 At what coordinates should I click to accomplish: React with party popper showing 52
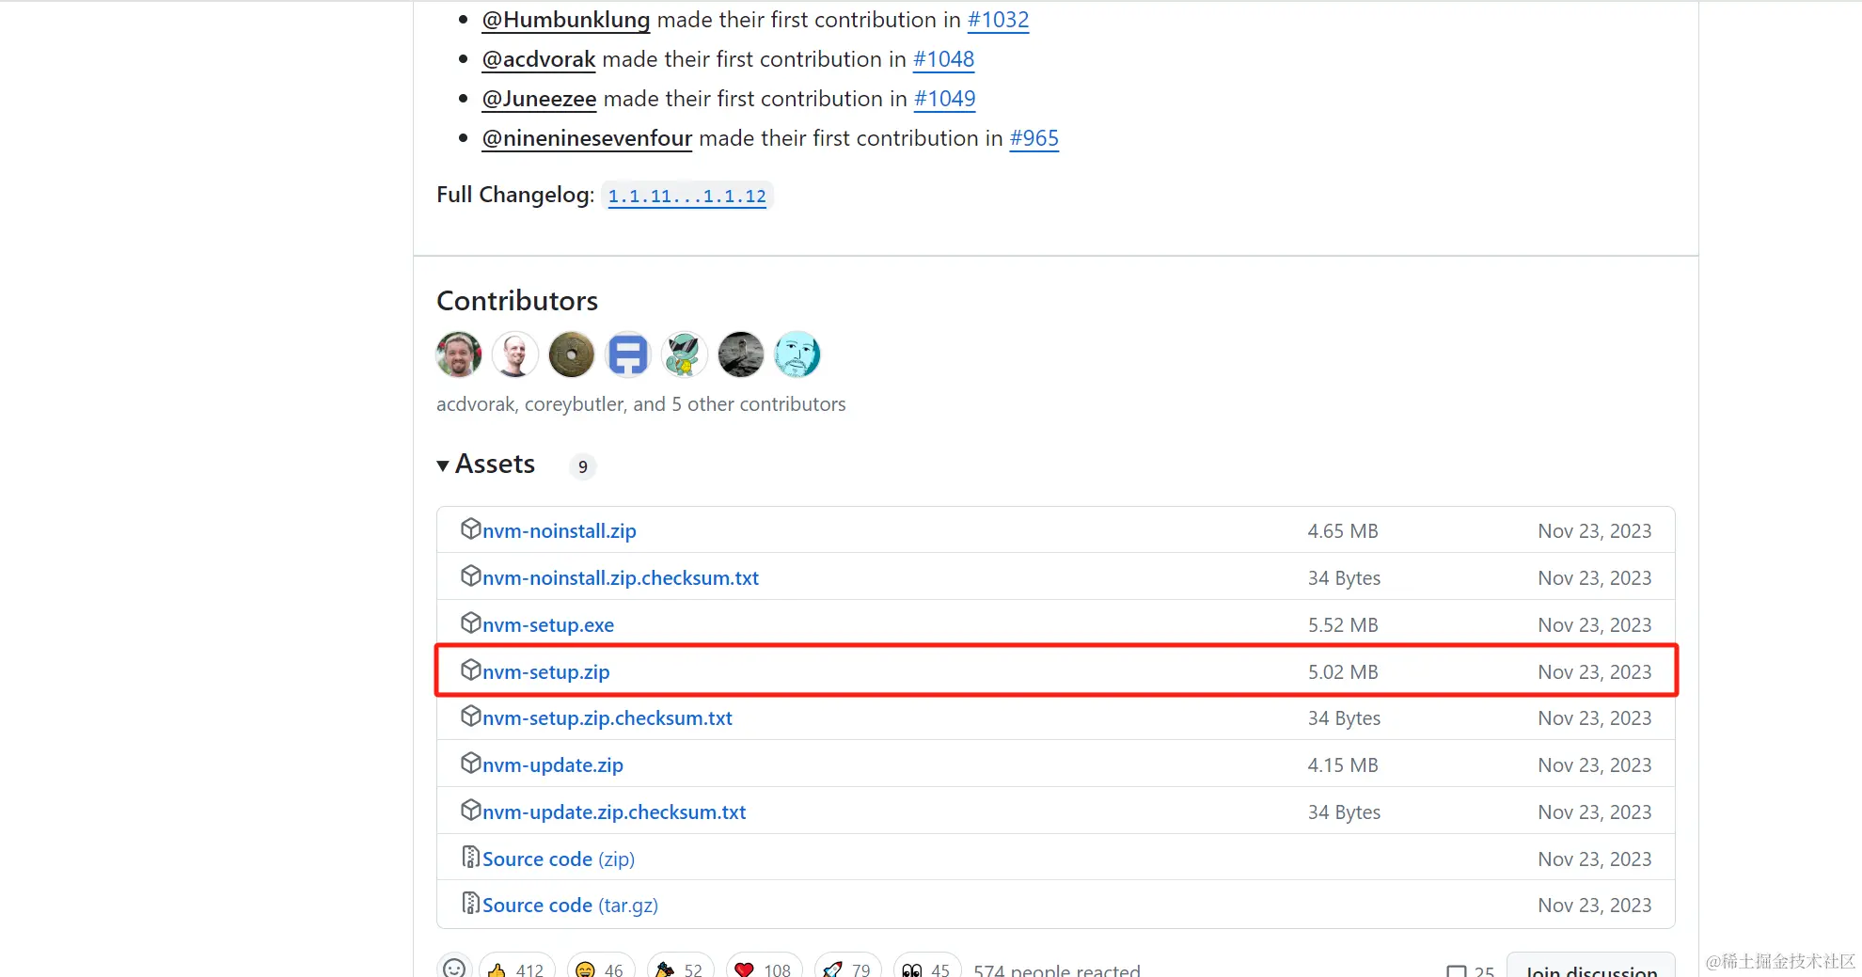coord(680,968)
